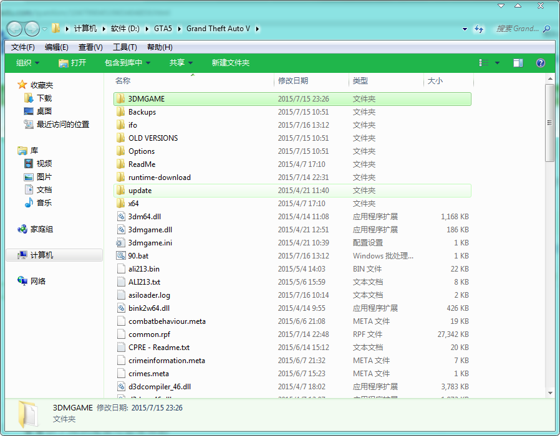Open the 组织 dropdown in the toolbar
560x436 pixels.
(x=27, y=63)
